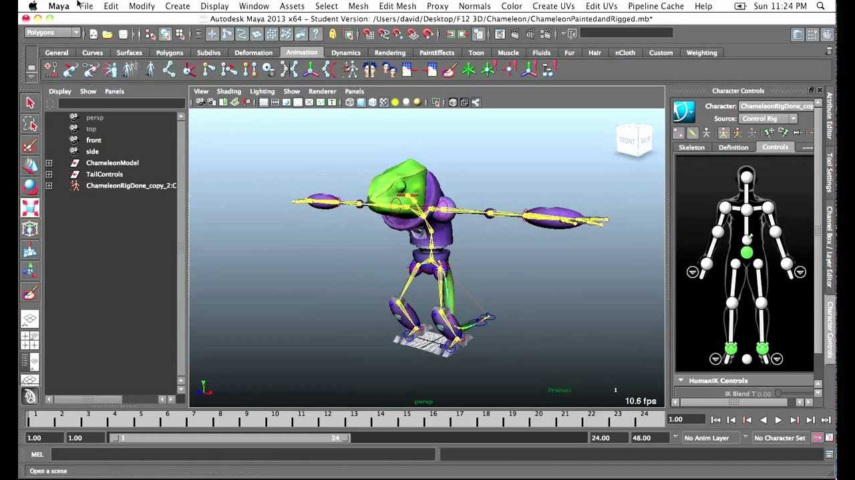Viewport: 855px width, 480px height.
Task: Click the current frame 1.00 field
Action: [x=686, y=419]
